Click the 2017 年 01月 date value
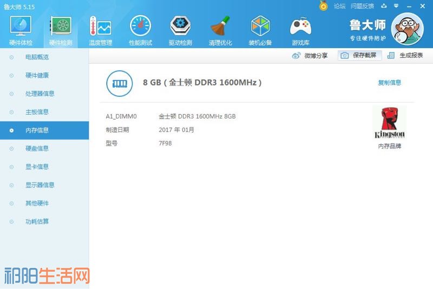 176,130
